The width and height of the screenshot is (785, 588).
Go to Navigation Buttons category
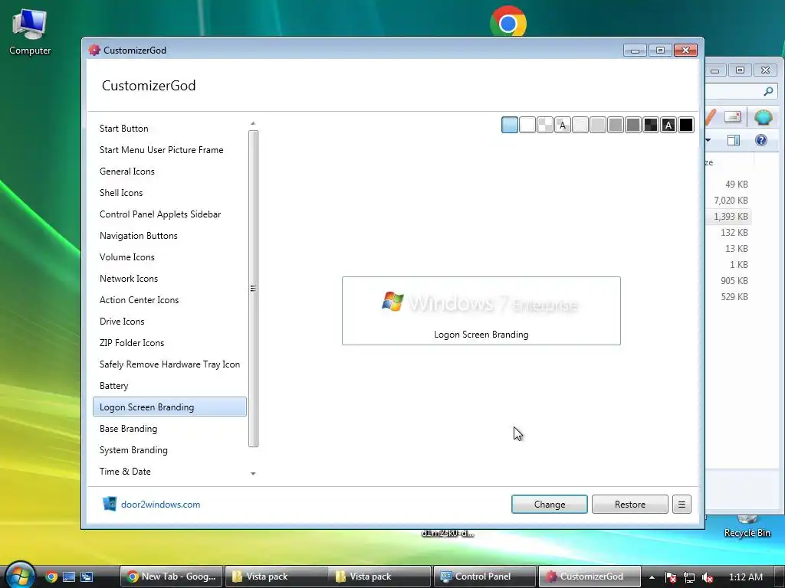pos(169,236)
